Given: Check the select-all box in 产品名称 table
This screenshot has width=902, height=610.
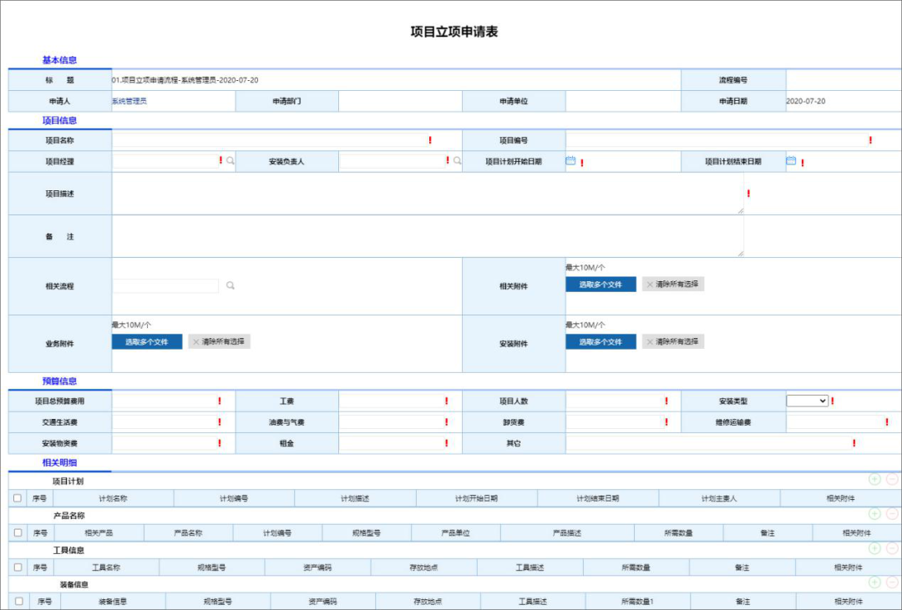Looking at the screenshot, I should 18,533.
